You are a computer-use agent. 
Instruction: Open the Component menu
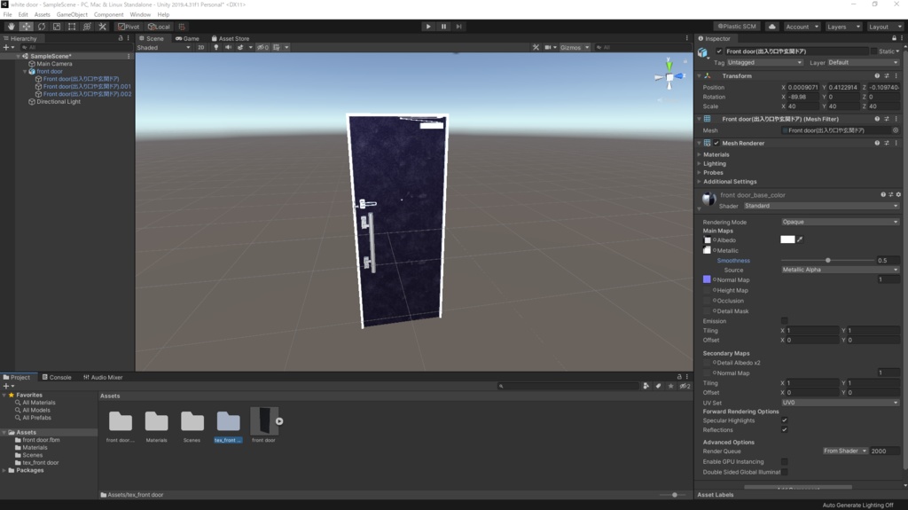[x=108, y=14]
